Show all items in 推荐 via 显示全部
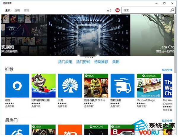 (167, 70)
